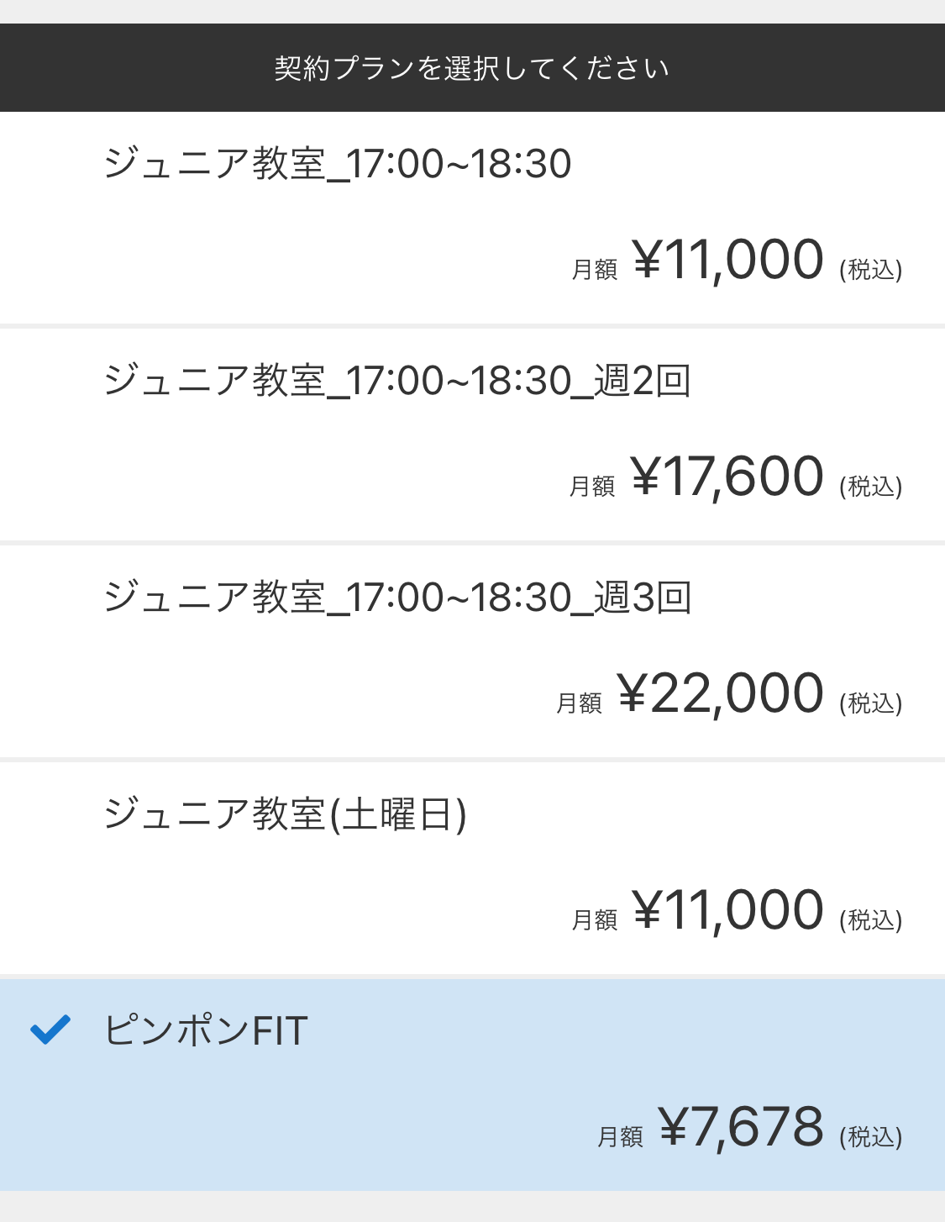Click 月額 label in ピンポンFIT row
The width and height of the screenshot is (945, 1222).
(620, 1137)
